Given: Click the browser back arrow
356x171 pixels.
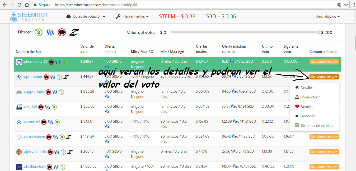Looking at the screenshot, I should 4,5.
